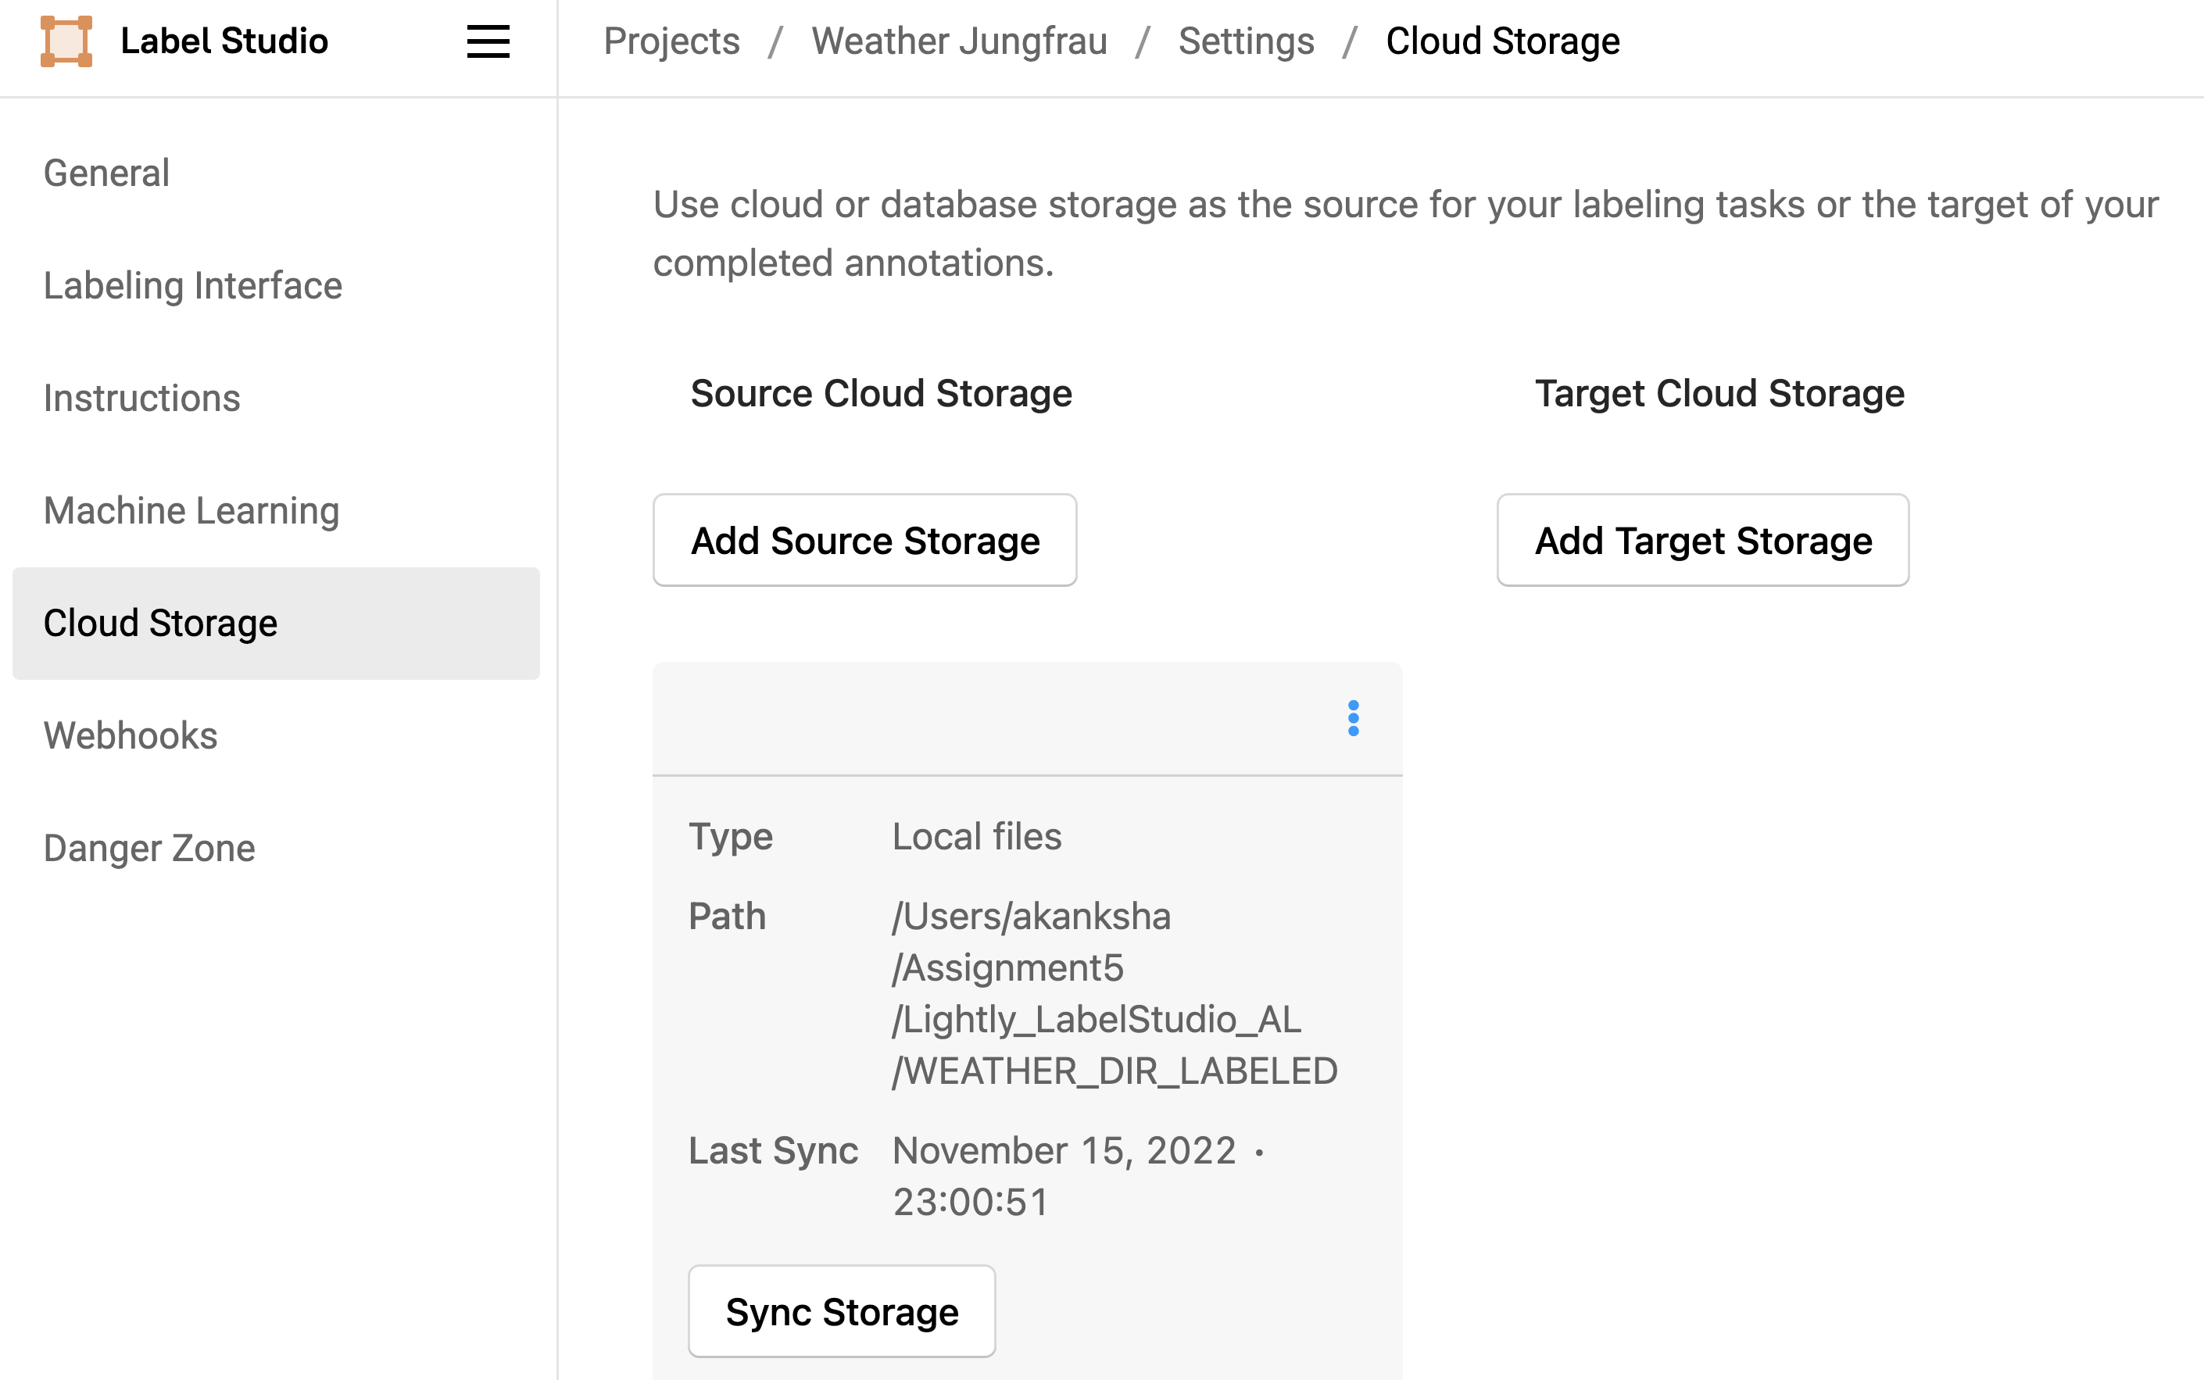The width and height of the screenshot is (2204, 1380).
Task: Click the /Users/akanksha path line
Action: tap(1032, 917)
